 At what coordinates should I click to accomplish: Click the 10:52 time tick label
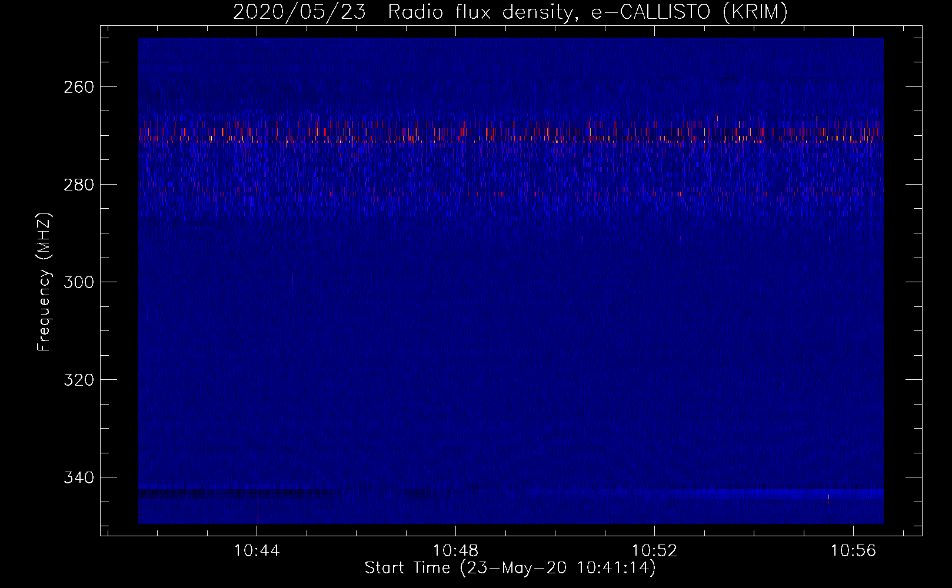(x=654, y=551)
